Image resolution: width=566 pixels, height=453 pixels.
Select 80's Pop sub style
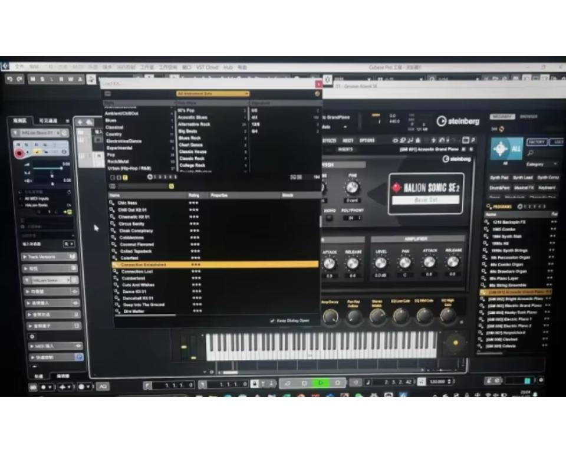(x=186, y=110)
